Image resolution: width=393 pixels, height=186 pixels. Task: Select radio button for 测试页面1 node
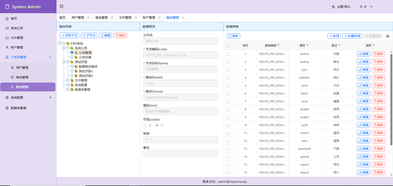click(72, 71)
